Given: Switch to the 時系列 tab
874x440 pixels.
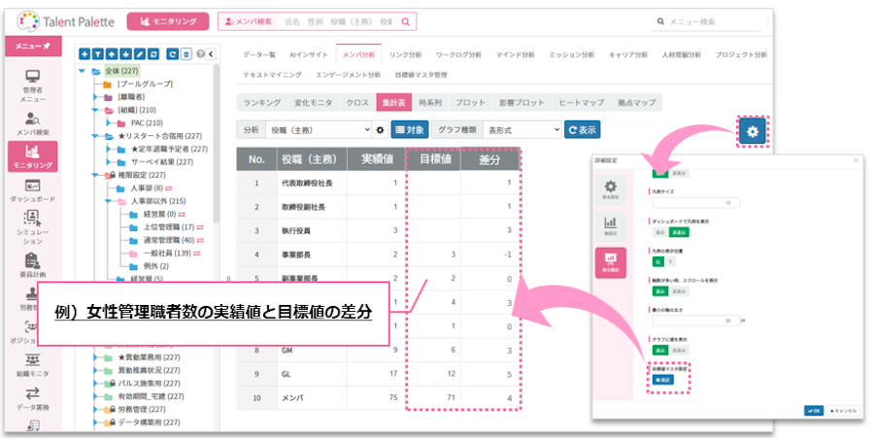Looking at the screenshot, I should point(430,103).
